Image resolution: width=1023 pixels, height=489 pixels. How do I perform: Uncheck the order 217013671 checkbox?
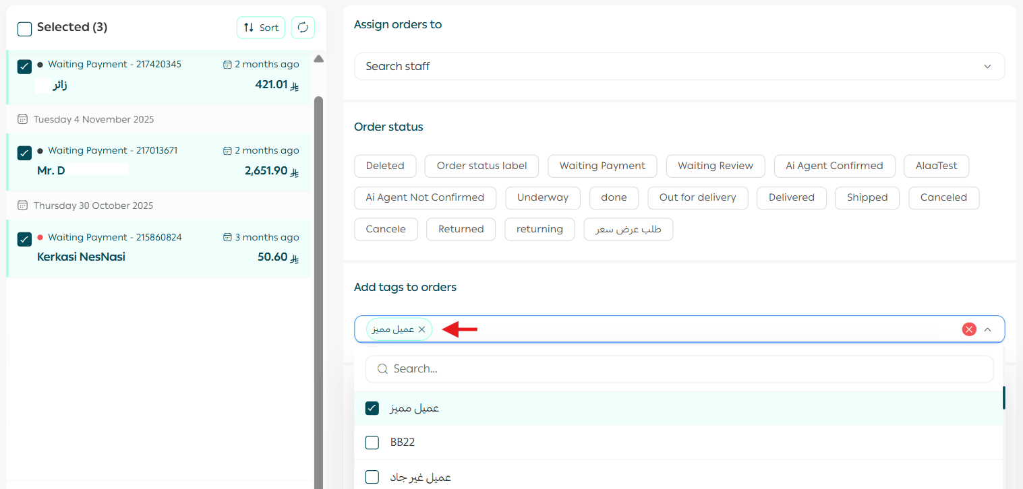point(24,153)
